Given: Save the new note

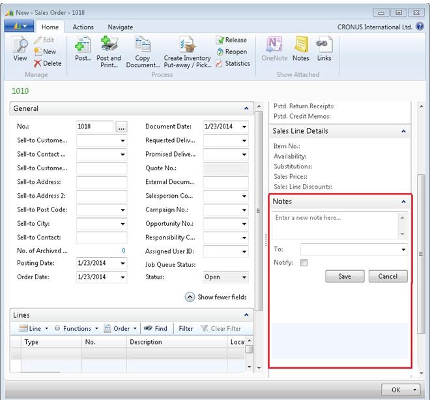Looking at the screenshot, I should pos(345,276).
